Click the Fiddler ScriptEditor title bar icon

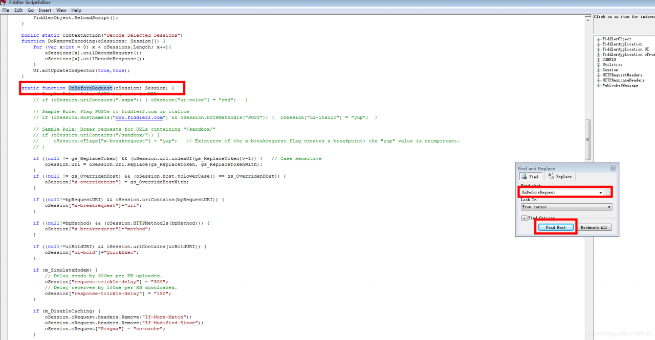point(4,3)
